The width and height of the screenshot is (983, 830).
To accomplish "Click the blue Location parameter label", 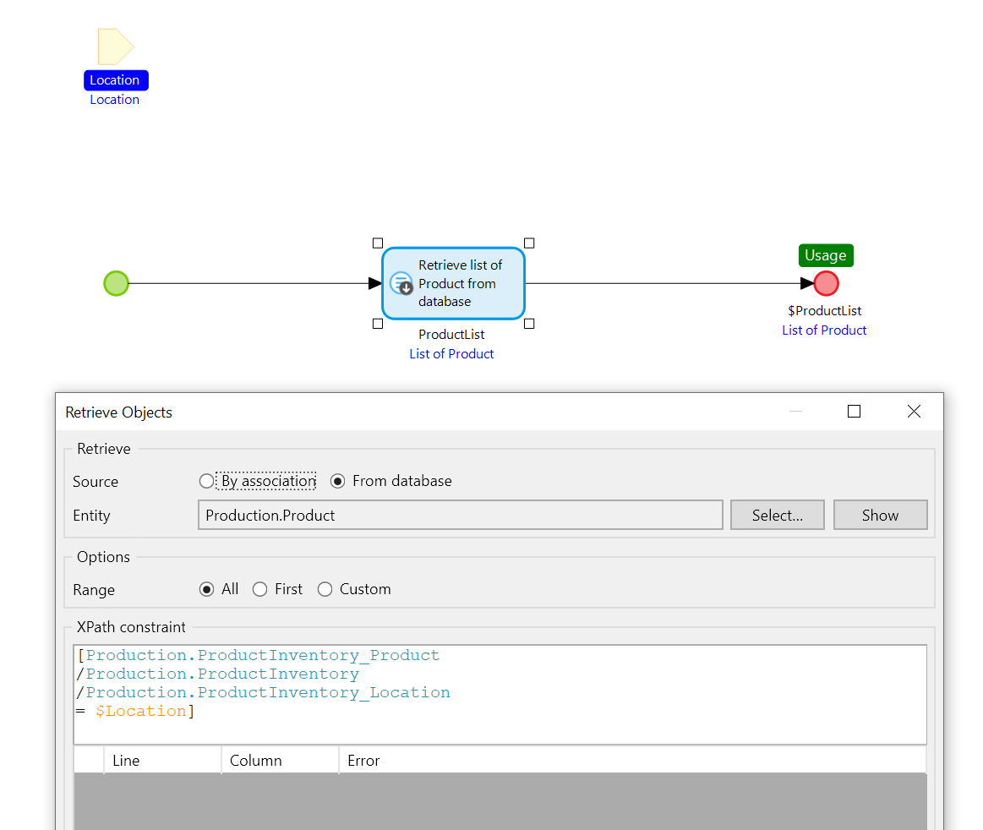I will 116,80.
